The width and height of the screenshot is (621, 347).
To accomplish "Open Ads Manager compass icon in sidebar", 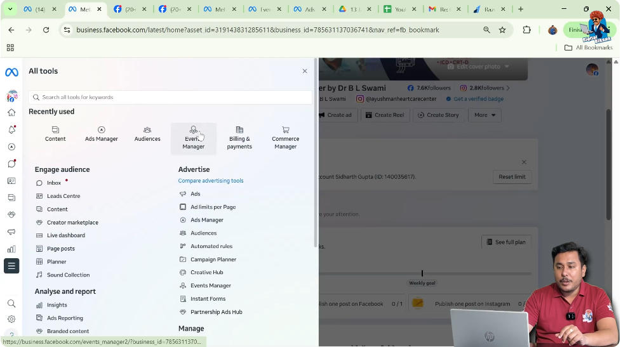I will click(11, 147).
